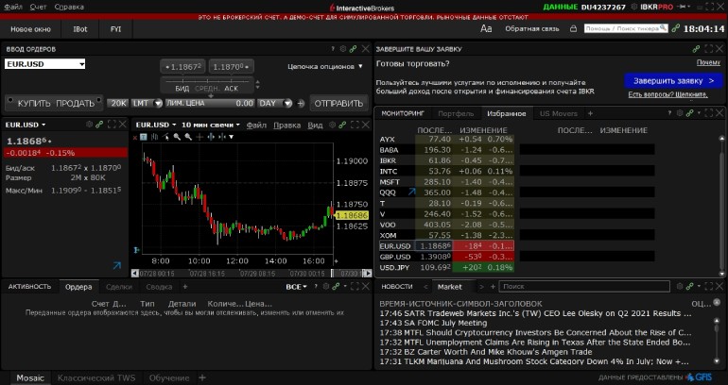Open chart panel gear settings icon
The image size is (728, 385).
point(332,125)
